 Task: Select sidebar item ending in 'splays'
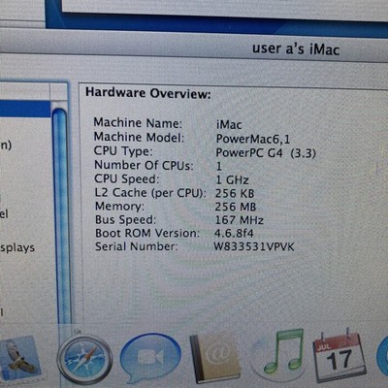point(17,248)
